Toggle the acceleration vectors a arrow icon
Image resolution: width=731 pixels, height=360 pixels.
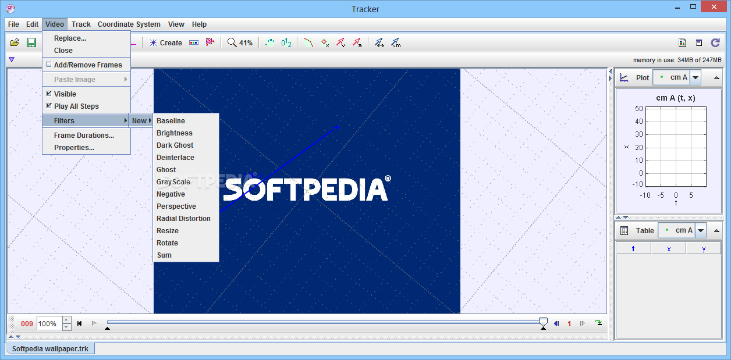coord(357,42)
